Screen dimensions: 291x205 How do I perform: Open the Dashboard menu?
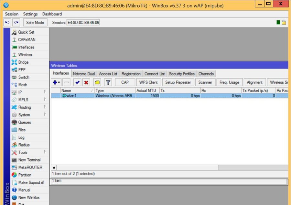tap(52, 14)
